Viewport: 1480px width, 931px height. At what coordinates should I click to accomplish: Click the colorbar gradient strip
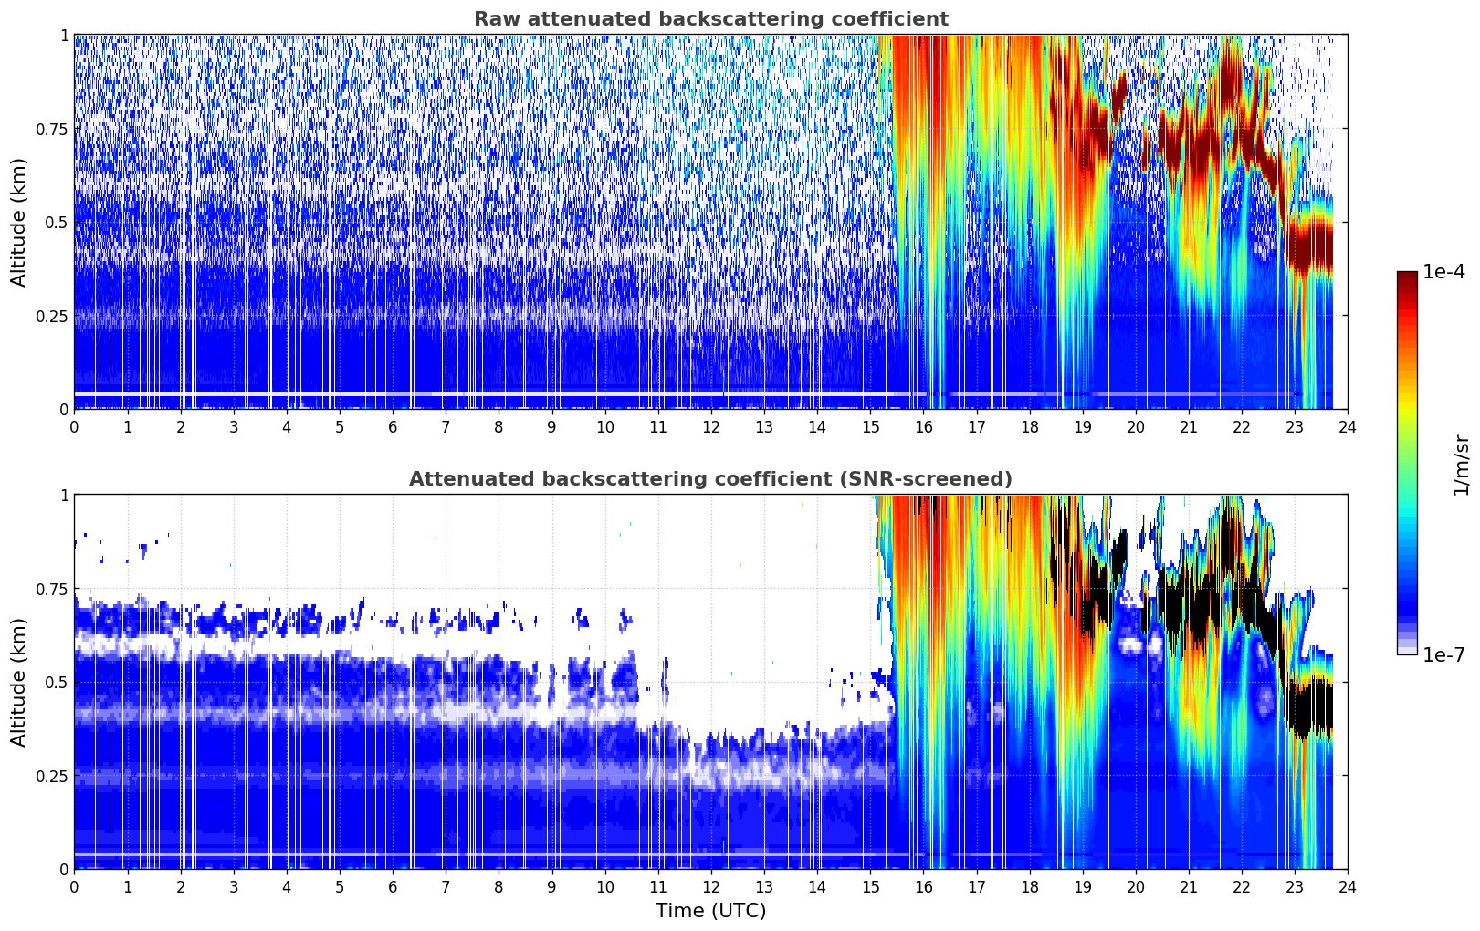(x=1407, y=463)
